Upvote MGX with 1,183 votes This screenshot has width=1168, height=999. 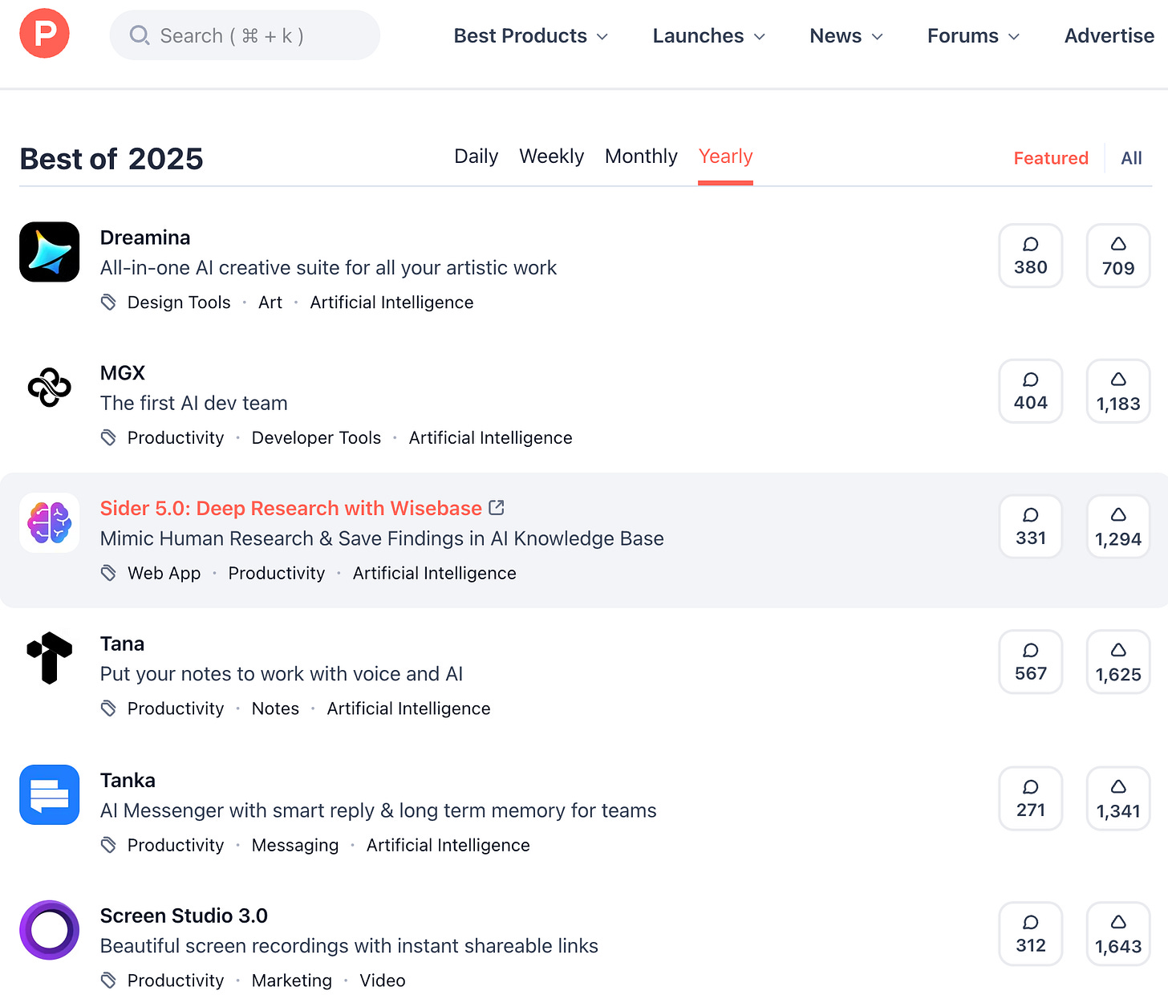(x=1118, y=391)
